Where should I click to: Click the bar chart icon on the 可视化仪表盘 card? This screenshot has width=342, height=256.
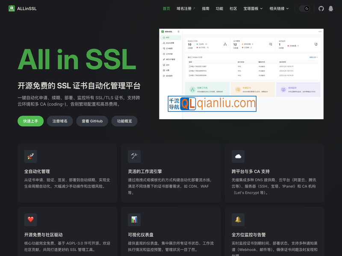click(134, 220)
